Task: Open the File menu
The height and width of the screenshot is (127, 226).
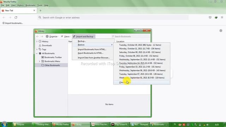Action: tap(2, 5)
